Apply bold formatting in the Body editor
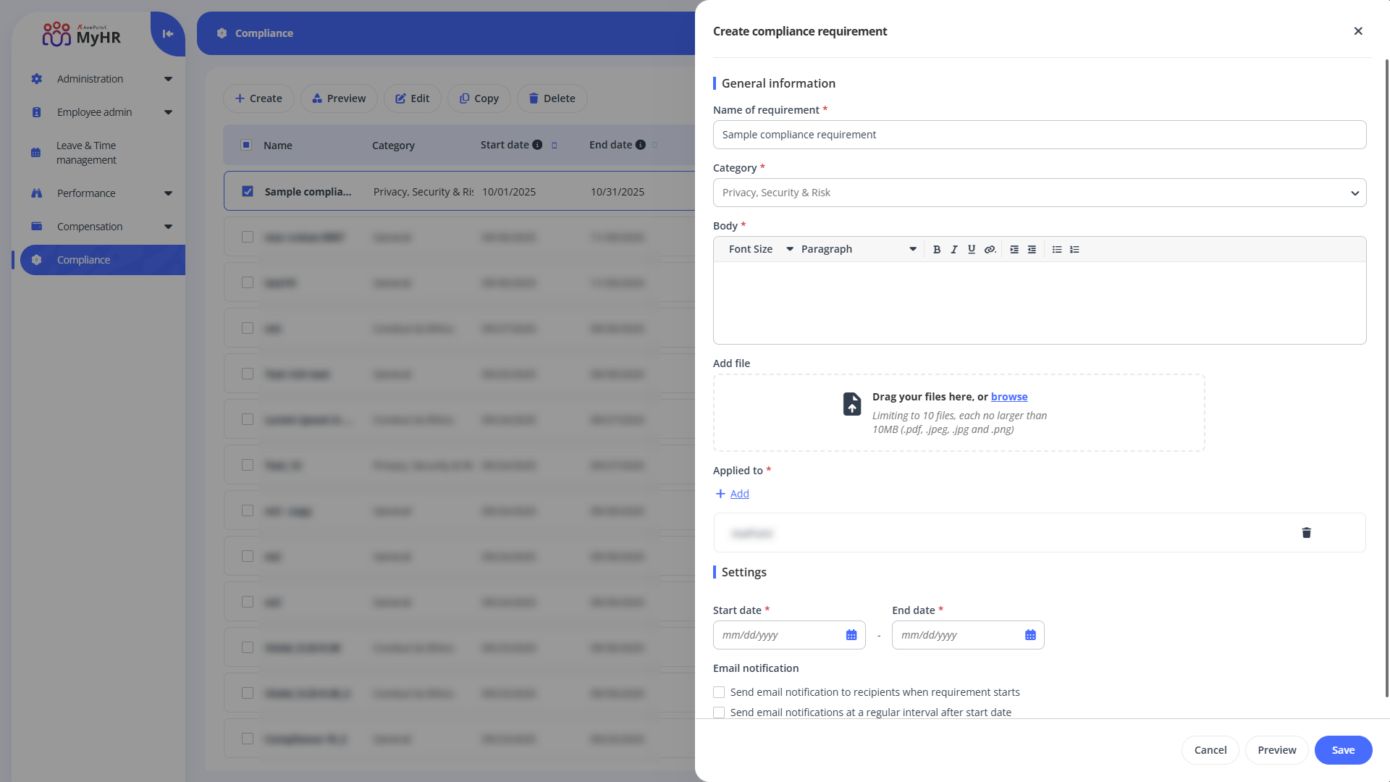1390x782 pixels. pos(937,249)
